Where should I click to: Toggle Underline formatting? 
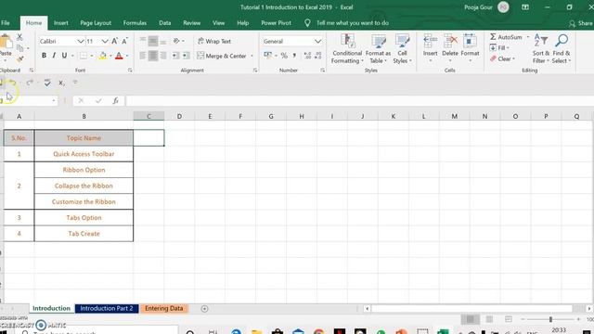pyautogui.click(x=64, y=56)
